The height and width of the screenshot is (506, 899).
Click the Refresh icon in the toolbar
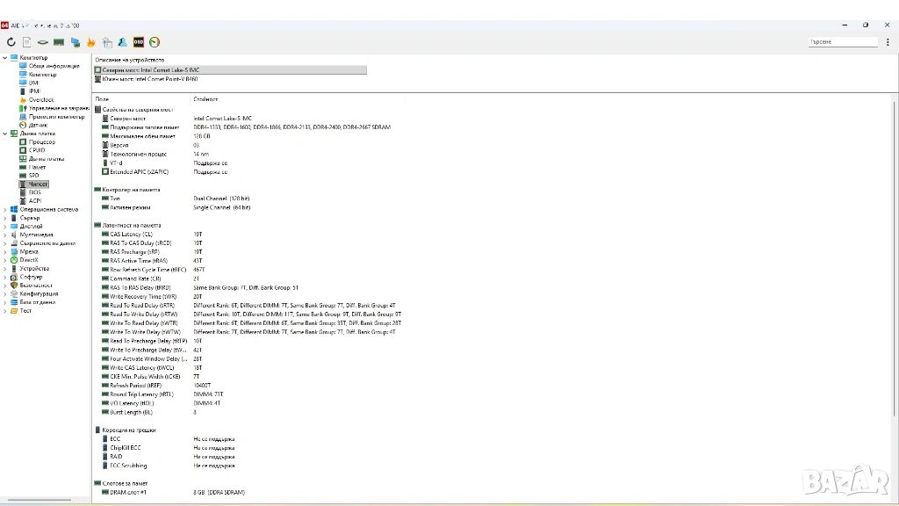pyautogui.click(x=11, y=41)
